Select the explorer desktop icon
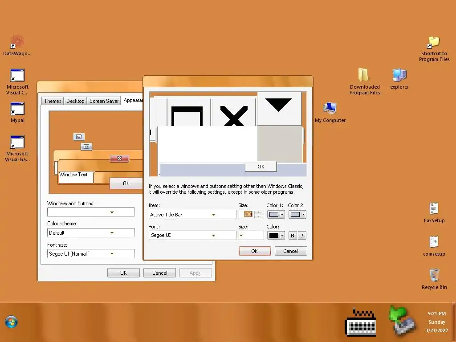Screen dimensions: 456x342 pos(399,78)
